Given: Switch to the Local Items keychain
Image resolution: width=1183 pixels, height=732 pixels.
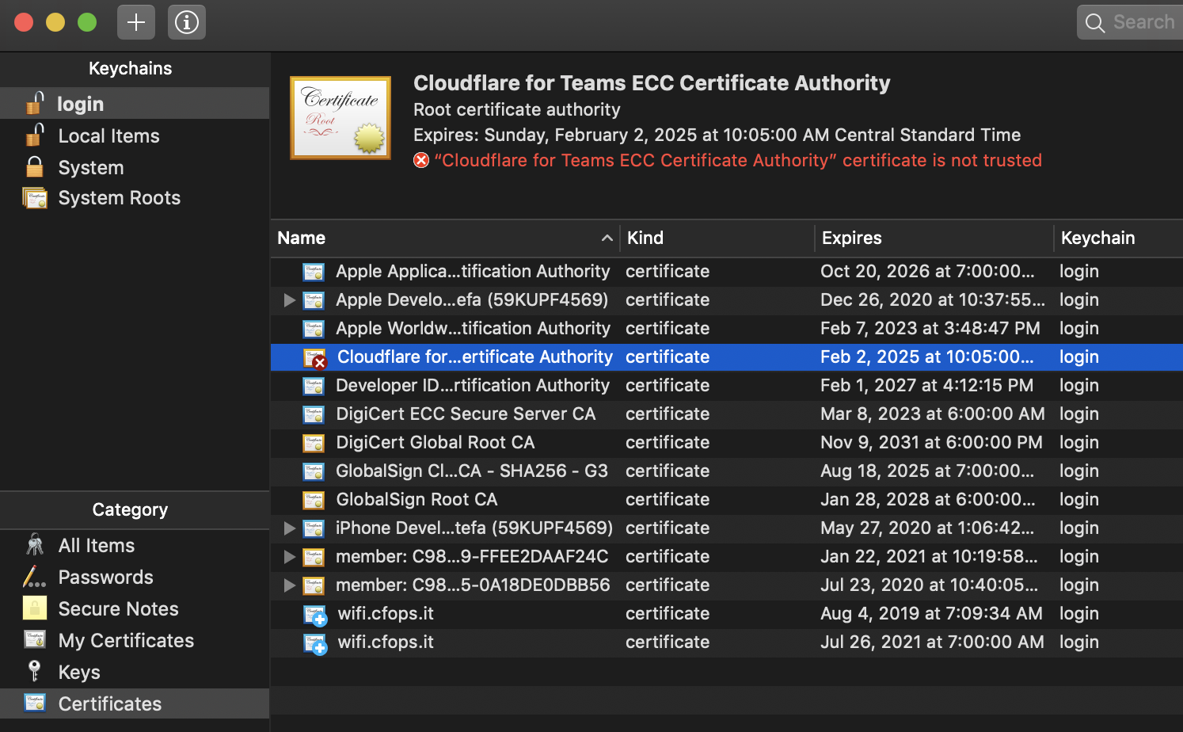Looking at the screenshot, I should (108, 135).
